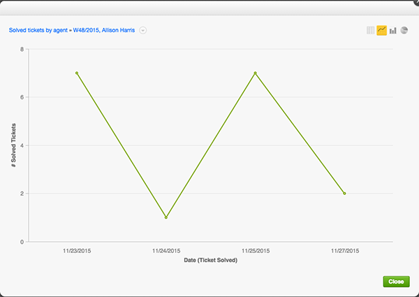Click the 11/27/2015 x-axis label

[x=344, y=250]
